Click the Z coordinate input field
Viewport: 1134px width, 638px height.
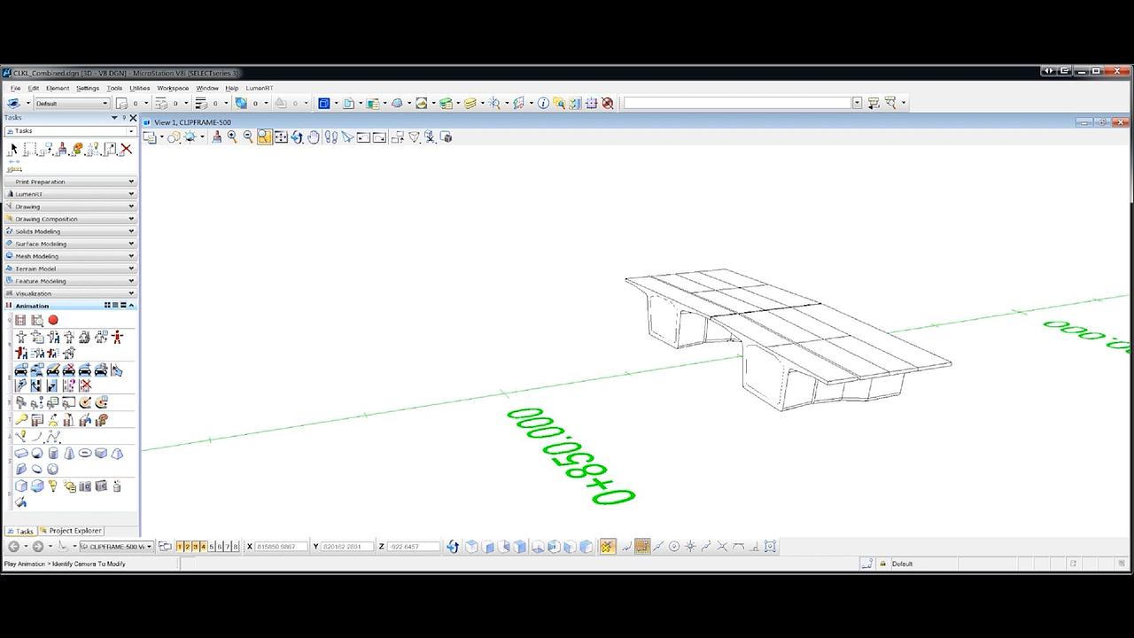[x=413, y=547]
